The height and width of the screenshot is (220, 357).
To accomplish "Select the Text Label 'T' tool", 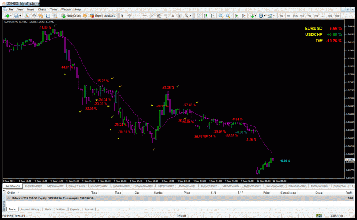I will pos(179,16).
